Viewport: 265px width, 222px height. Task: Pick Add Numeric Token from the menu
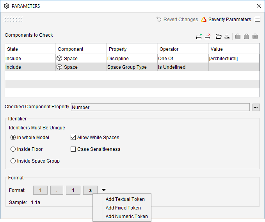(x=126, y=217)
